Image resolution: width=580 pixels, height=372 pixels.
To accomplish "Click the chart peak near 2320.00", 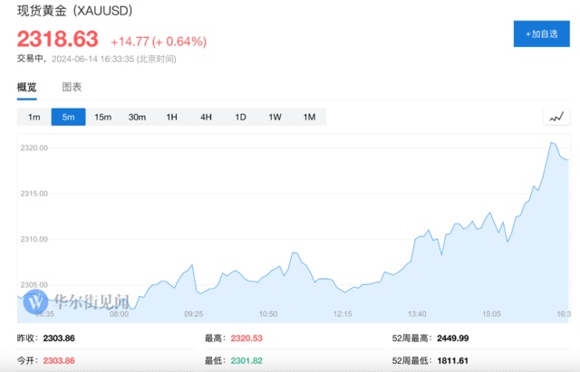I will click(551, 143).
